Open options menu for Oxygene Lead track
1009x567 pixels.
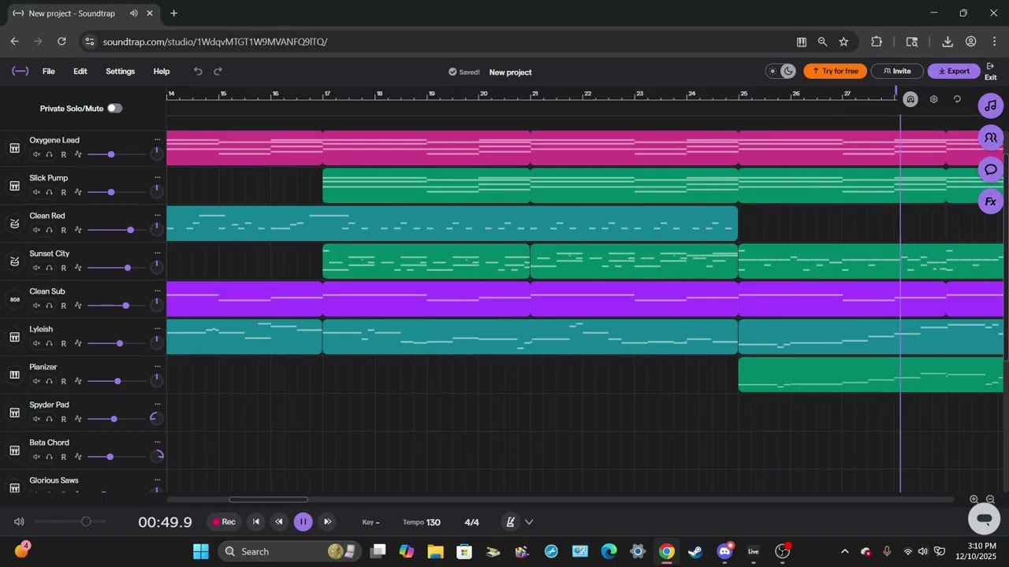point(158,139)
